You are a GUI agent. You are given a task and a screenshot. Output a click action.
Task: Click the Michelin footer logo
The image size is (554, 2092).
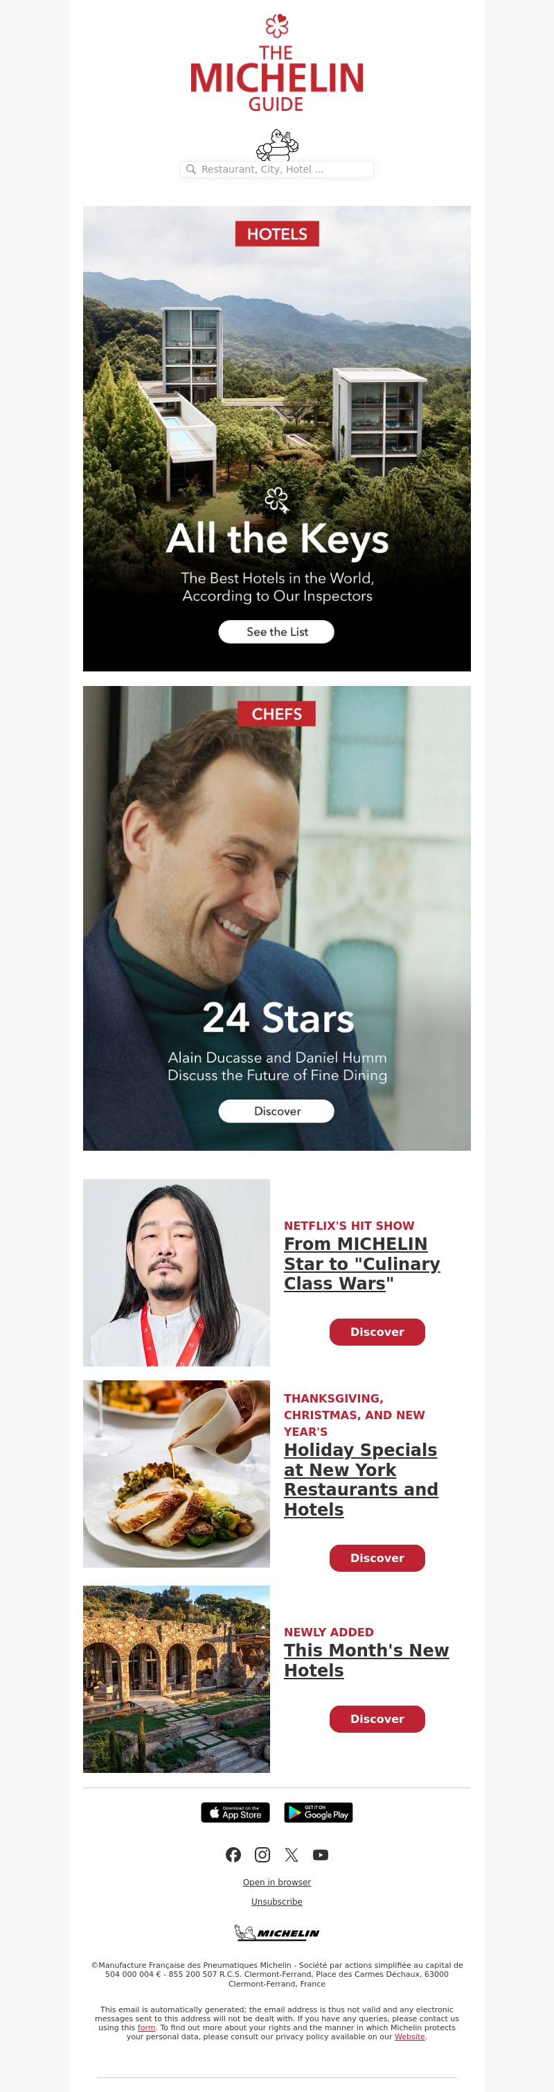coord(276,1932)
